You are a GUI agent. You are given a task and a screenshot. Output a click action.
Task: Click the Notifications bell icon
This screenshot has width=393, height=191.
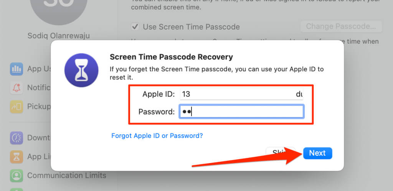click(17, 88)
